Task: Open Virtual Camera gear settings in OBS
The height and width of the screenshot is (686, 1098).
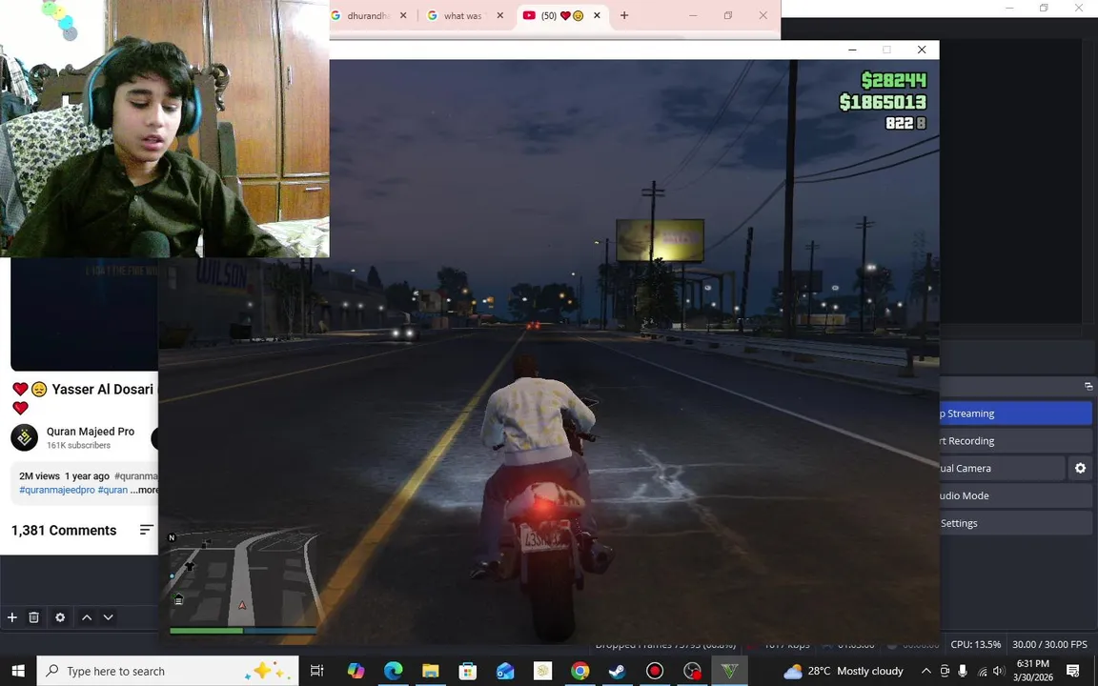Action: (1080, 469)
